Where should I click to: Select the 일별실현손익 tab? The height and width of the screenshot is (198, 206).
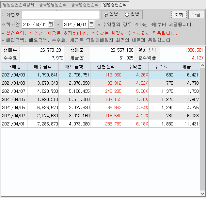pyautogui.click(x=115, y=5)
